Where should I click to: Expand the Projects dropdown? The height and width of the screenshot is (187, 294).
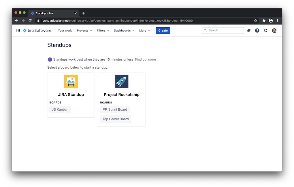84,30
